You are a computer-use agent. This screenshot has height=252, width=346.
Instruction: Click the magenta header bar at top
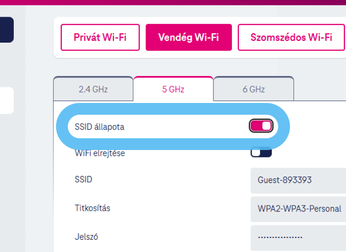pyautogui.click(x=172, y=2)
